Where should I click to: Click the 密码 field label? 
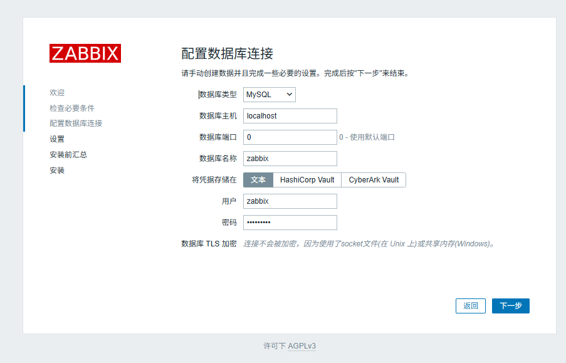229,223
